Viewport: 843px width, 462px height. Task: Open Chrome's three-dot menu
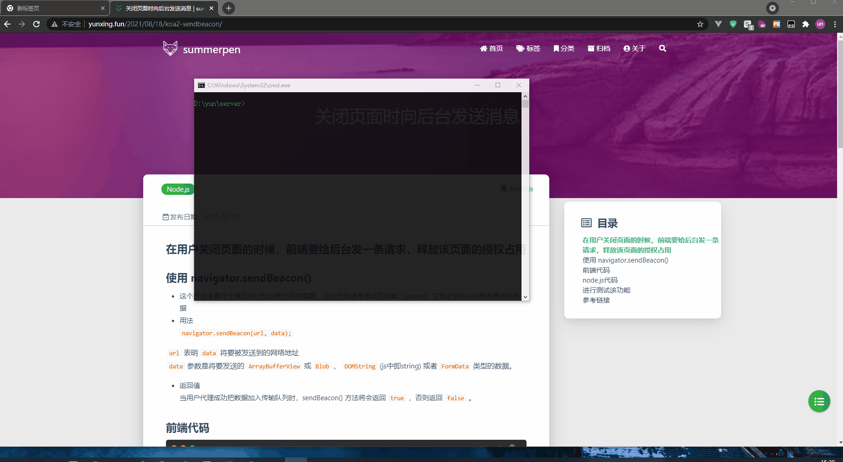click(836, 24)
